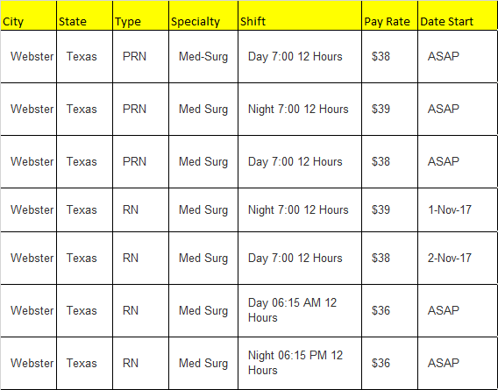Click the ASAP cell in the last row
The image size is (498, 390).
click(x=458, y=364)
